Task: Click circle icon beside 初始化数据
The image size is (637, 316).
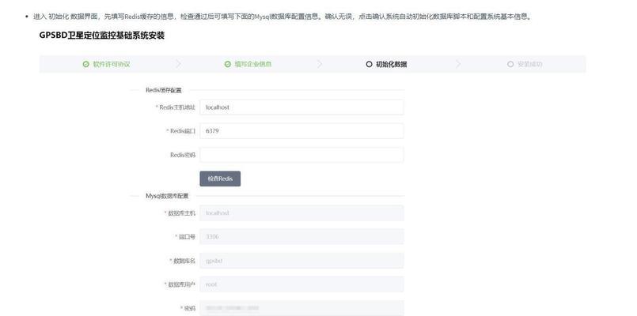Action: (x=369, y=64)
